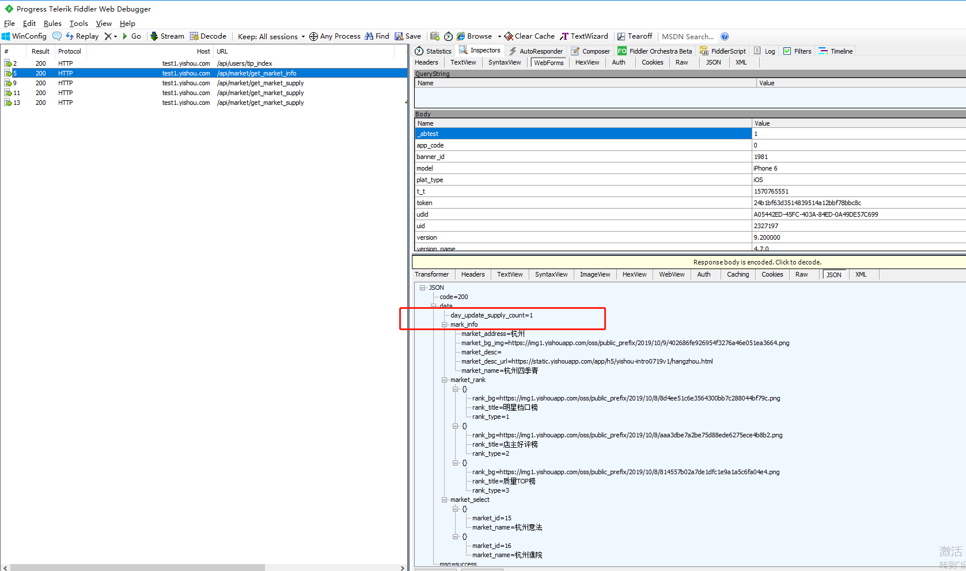Image resolution: width=966 pixels, height=571 pixels.
Task: Select response Caching tab
Action: [x=738, y=274]
